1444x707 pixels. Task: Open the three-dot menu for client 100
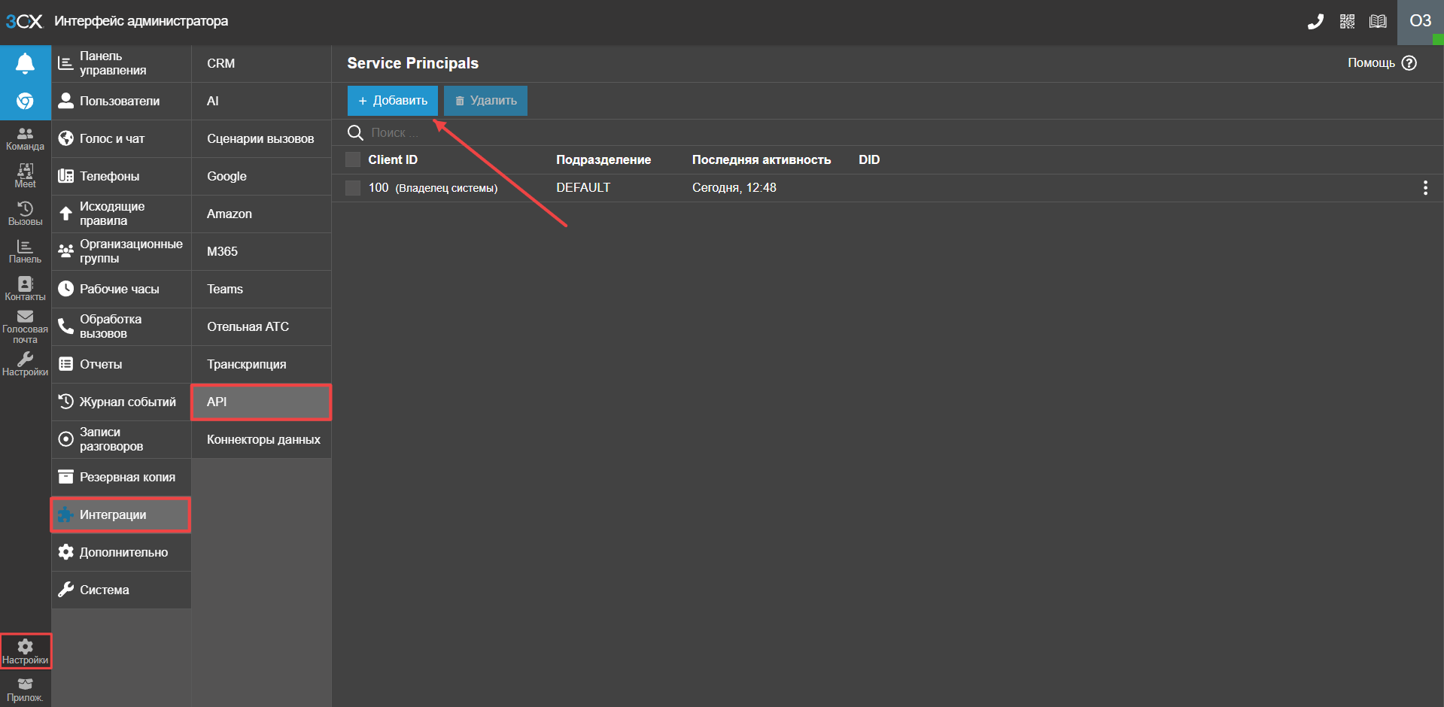pos(1425,188)
